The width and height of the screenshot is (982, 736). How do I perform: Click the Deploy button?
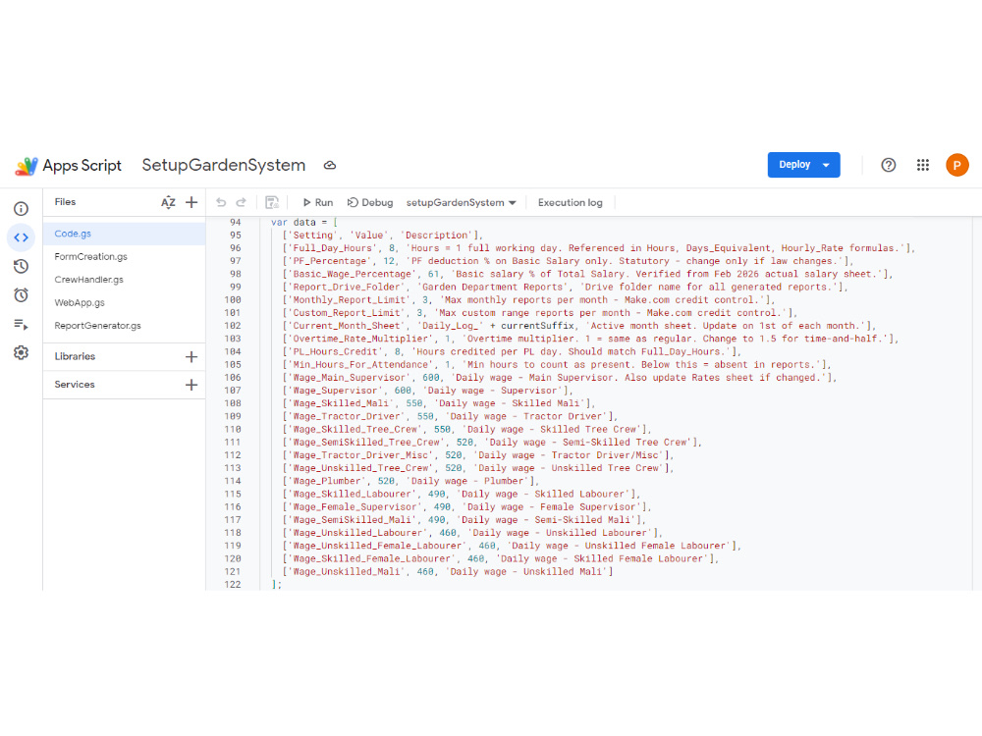coord(794,165)
